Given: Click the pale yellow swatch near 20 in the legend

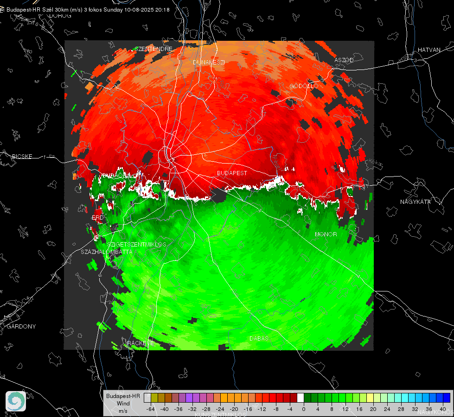Looking at the screenshot, I should (x=370, y=398).
